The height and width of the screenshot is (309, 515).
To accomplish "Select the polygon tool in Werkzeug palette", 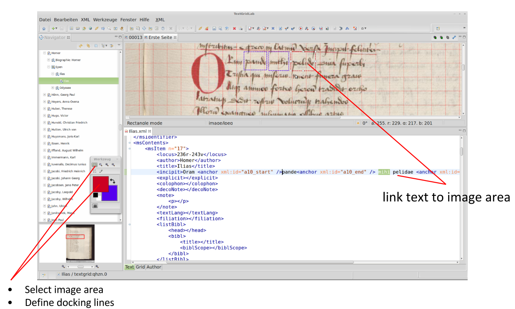I will (x=94, y=171).
